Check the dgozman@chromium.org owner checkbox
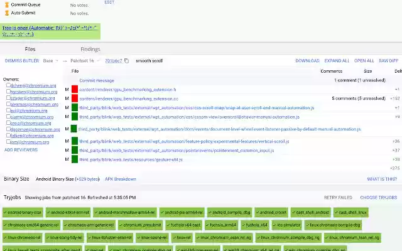The image size is (402, 251). [8, 129]
